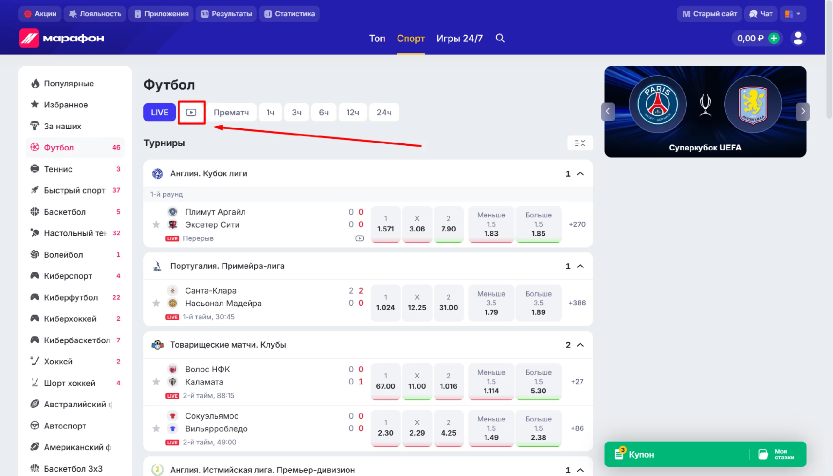Collapse Англия. Кубок лиги section
833x476 pixels.
[x=580, y=174]
